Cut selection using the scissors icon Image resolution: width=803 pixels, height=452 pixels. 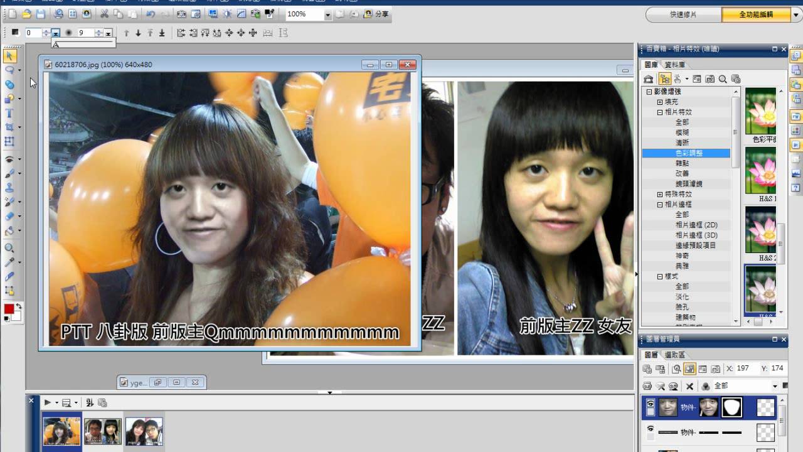(104, 14)
